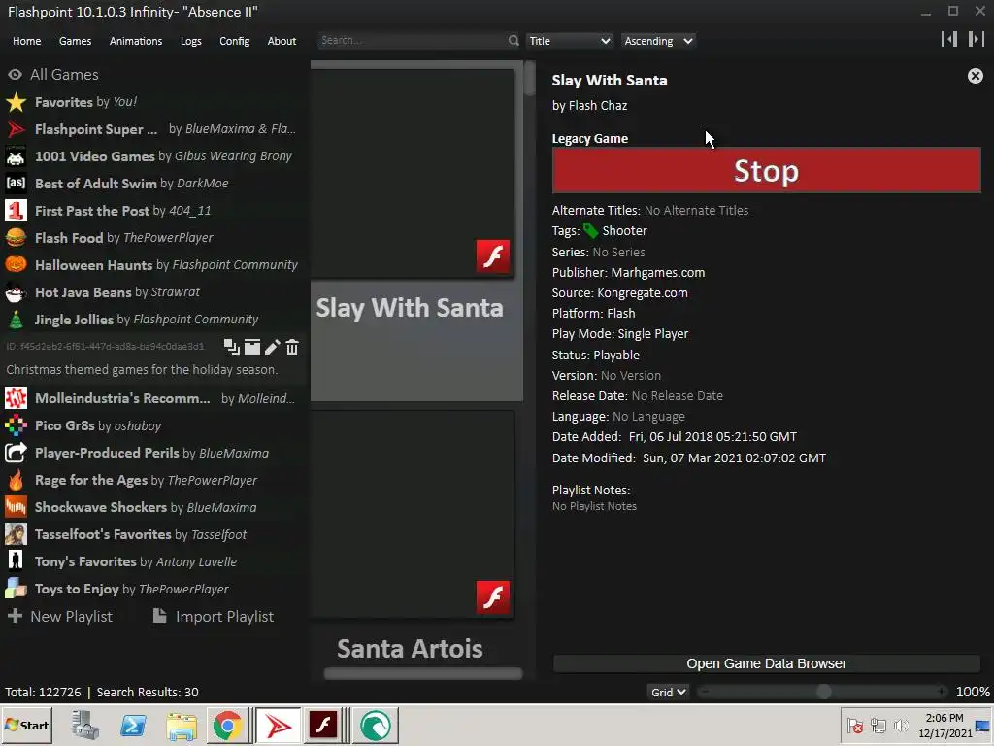Click the game list horizontal scrollbar
The height and width of the screenshot is (746, 994).
click(423, 674)
